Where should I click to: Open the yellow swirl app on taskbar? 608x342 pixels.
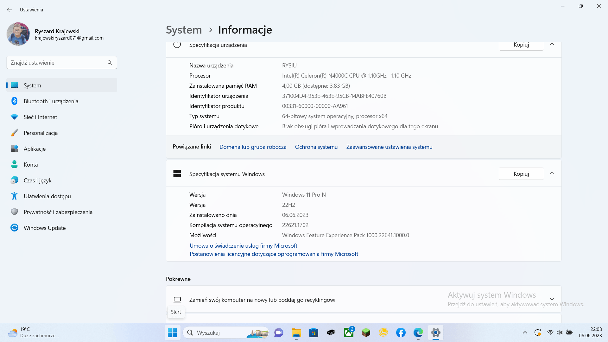pyautogui.click(x=383, y=332)
